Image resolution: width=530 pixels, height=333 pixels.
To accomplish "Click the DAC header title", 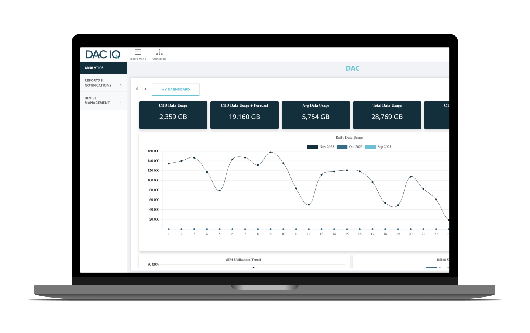I will tap(352, 69).
